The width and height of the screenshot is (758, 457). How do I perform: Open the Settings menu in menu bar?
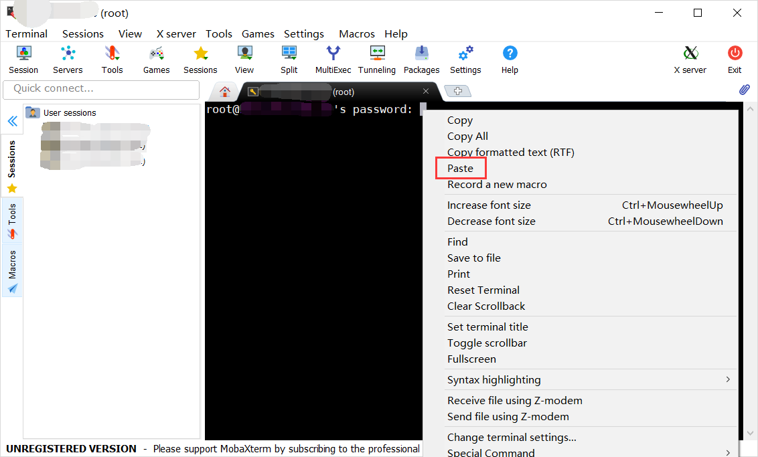click(x=303, y=34)
